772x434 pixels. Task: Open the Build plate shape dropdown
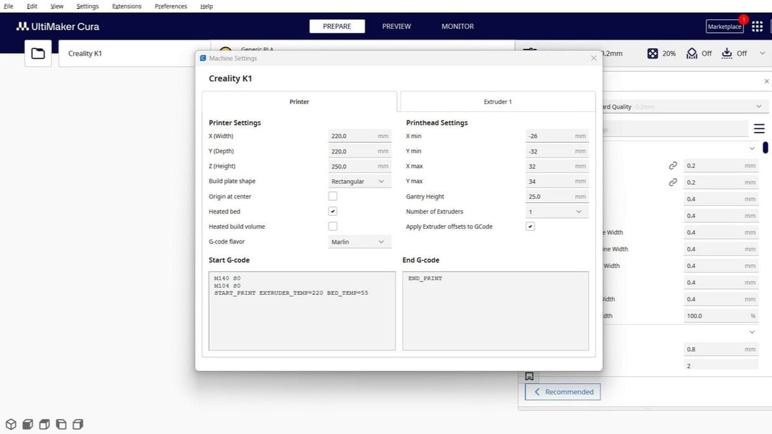point(359,181)
